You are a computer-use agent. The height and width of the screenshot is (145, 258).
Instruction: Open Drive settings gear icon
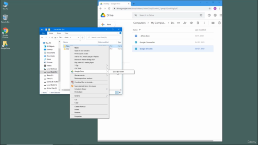pyautogui.click(x=215, y=15)
